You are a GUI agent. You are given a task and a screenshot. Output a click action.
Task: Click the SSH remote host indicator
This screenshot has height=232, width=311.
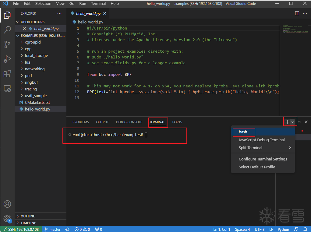[21, 229]
